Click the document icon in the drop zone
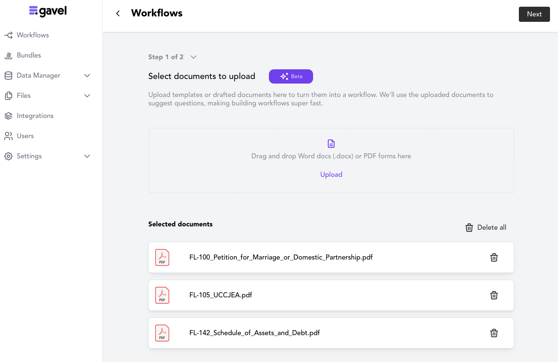 click(331, 144)
